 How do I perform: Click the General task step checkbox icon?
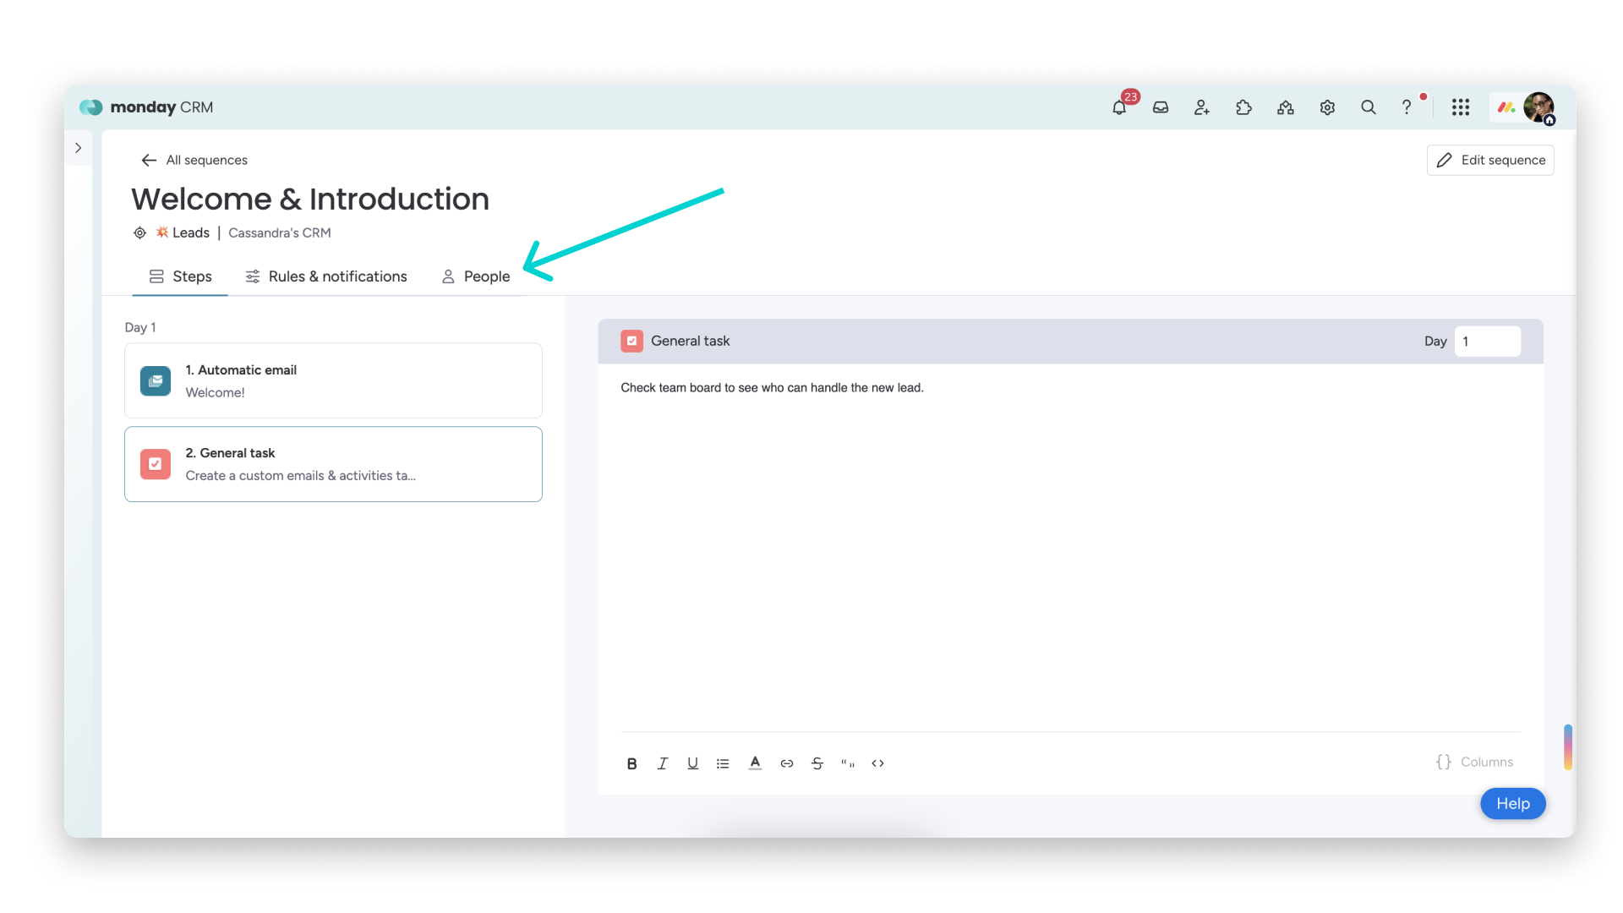(x=156, y=464)
